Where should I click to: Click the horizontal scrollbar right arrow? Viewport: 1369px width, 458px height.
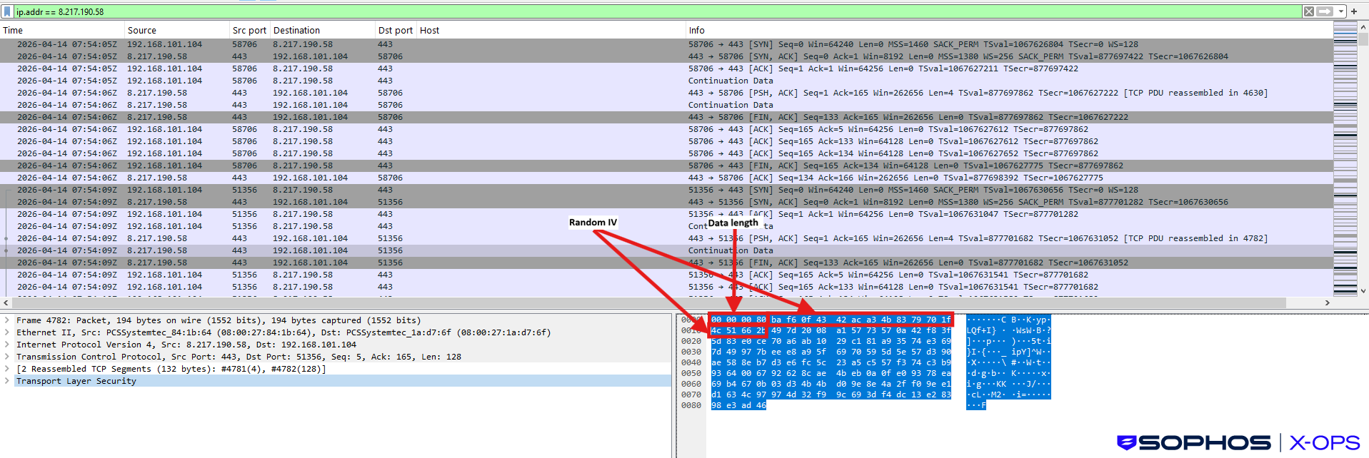click(x=1327, y=302)
